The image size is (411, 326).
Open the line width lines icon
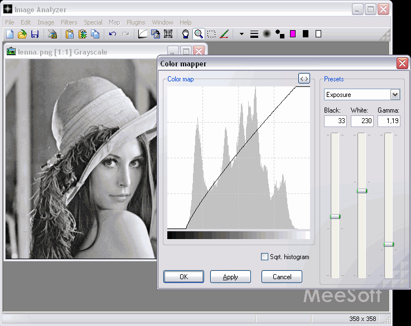pos(254,34)
